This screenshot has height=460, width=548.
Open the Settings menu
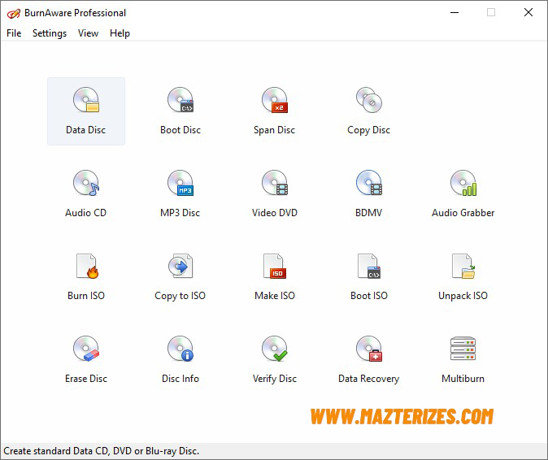pyautogui.click(x=50, y=33)
